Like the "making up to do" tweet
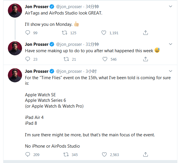 [105, 59]
